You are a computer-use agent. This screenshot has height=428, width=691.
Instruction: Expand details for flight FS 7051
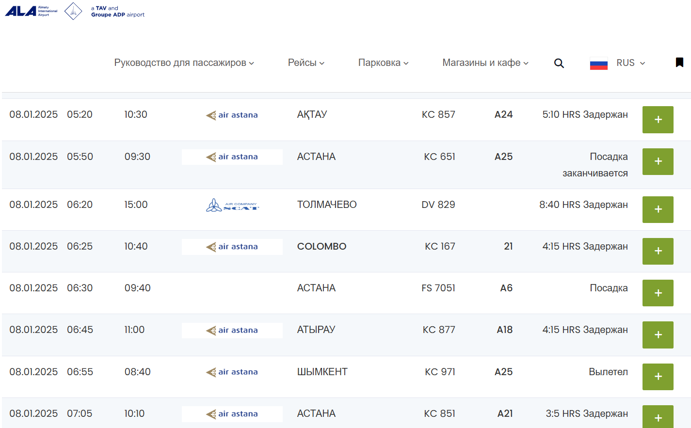[658, 293]
